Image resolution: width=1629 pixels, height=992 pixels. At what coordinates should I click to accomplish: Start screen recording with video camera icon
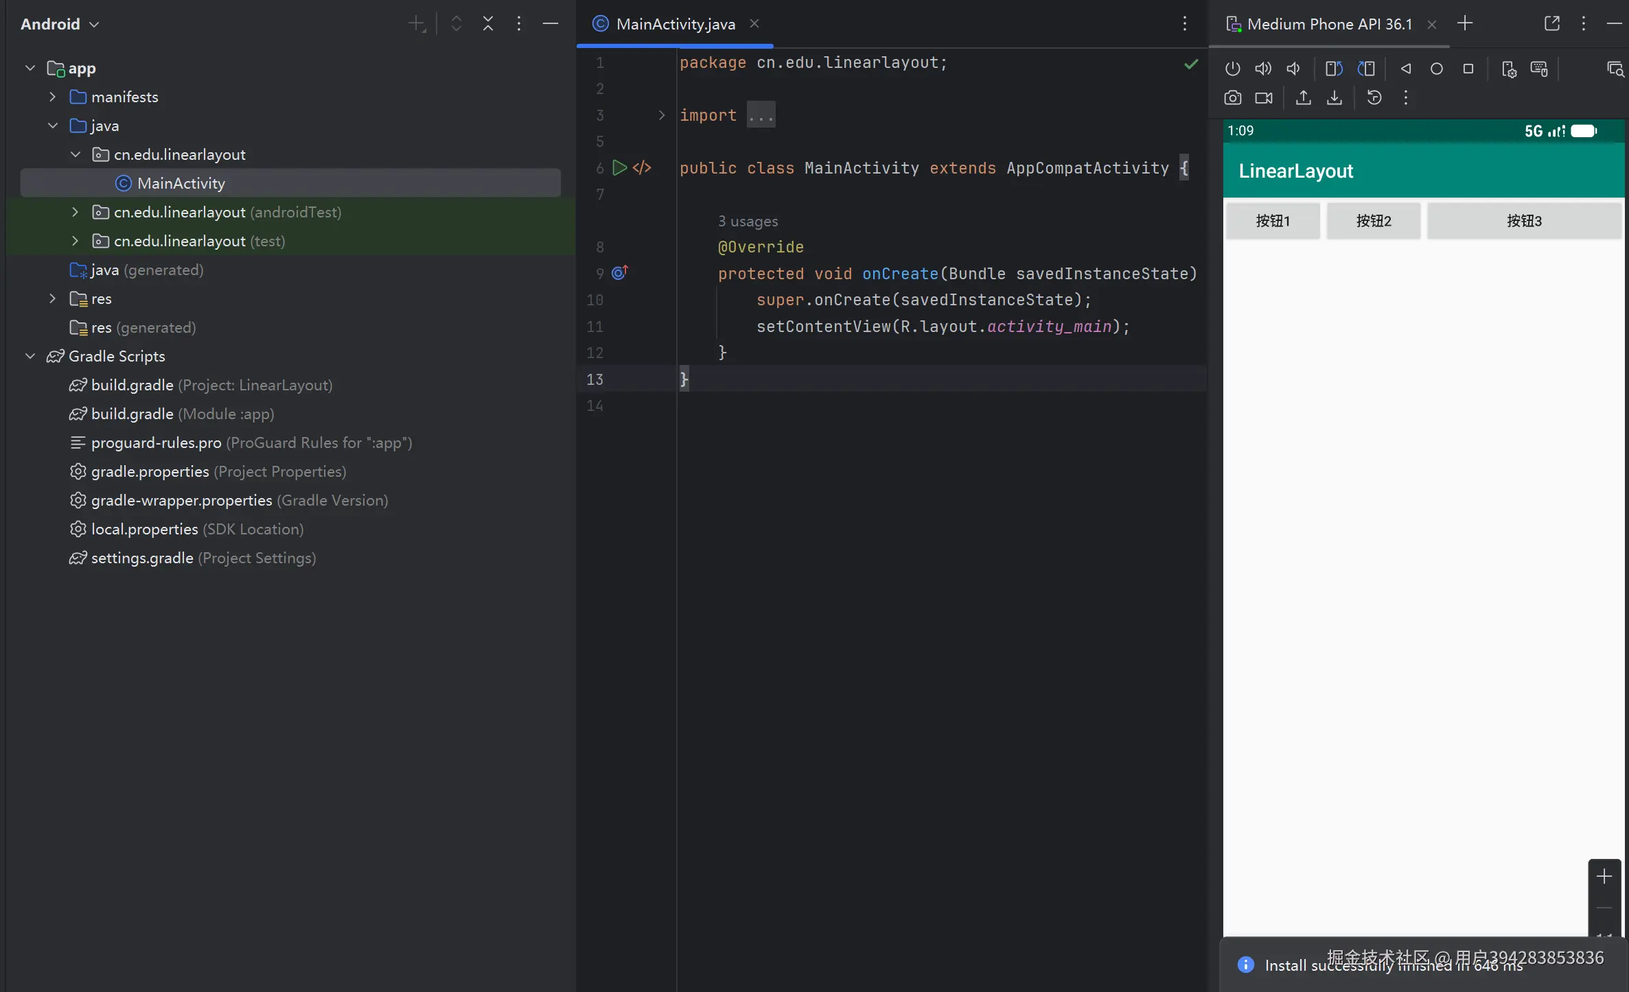click(x=1263, y=98)
